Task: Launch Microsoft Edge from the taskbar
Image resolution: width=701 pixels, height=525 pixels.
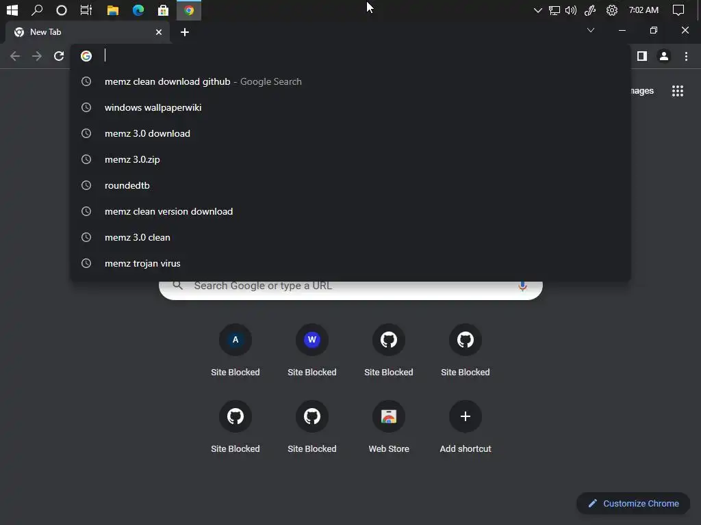Action: click(138, 10)
